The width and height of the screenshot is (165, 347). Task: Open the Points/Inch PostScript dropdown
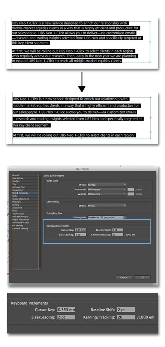[106, 217]
